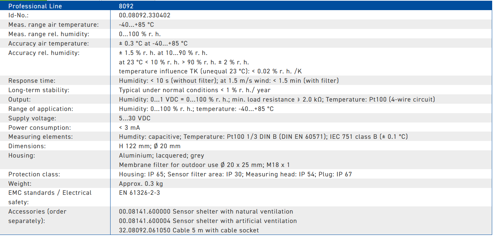Select the 8092 model number header
The height and width of the screenshot is (236, 494).
pos(126,6)
